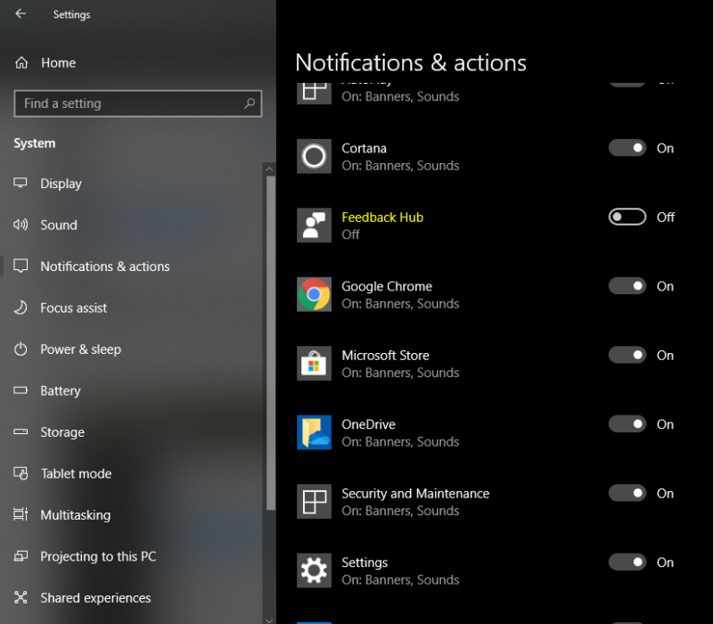Open the Feedback Hub notification settings
Screen dimensions: 713x624
tap(382, 217)
